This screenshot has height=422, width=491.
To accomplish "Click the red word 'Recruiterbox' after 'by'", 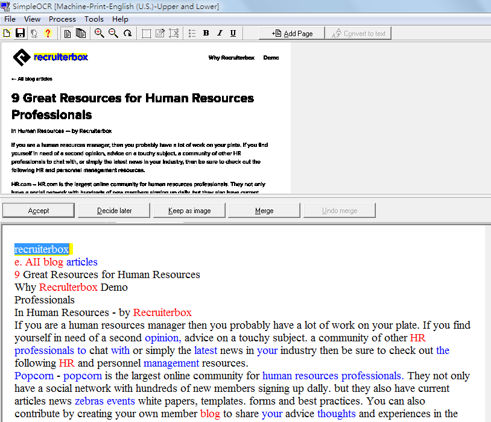I will point(162,312).
